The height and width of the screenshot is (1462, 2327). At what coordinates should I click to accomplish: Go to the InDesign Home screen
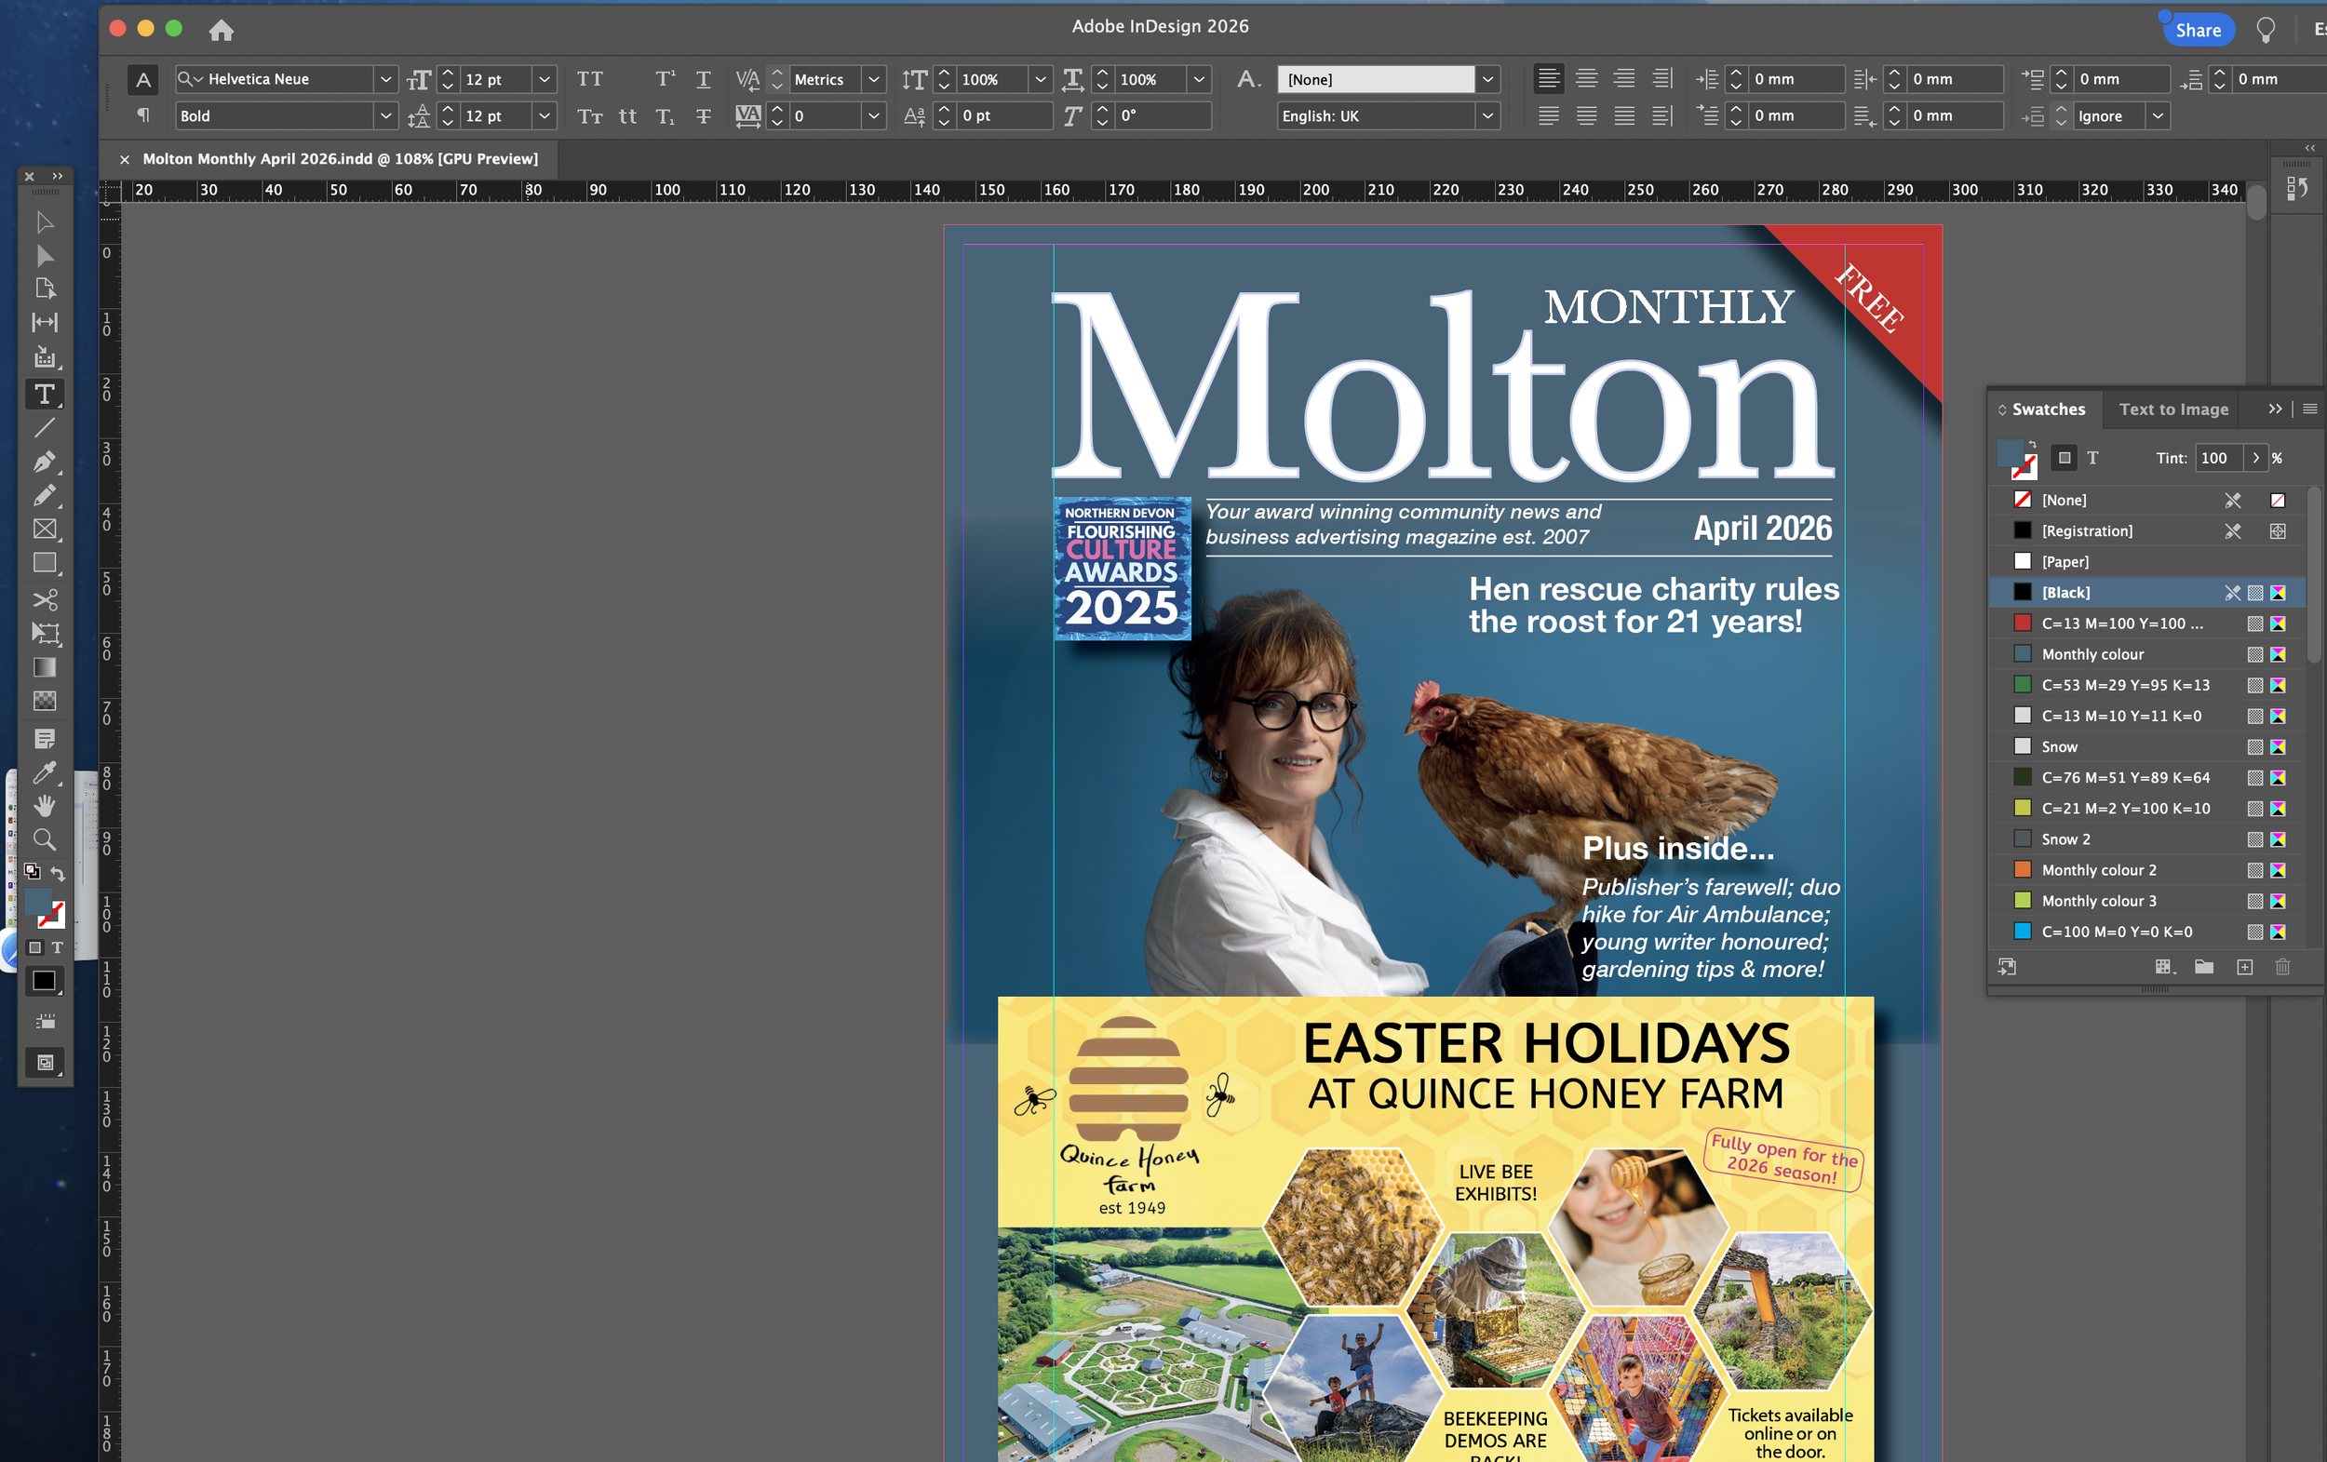pyautogui.click(x=222, y=30)
